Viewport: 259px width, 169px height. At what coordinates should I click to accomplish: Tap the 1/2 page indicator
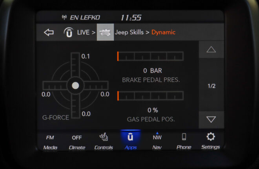[x=212, y=86]
